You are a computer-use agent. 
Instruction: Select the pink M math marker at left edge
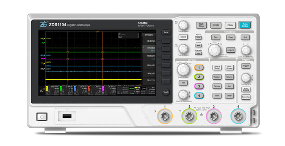pyautogui.click(x=43, y=59)
